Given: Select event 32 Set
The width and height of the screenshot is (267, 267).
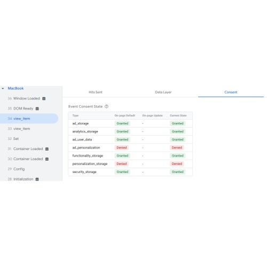Looking at the screenshot, I should pos(13,139).
